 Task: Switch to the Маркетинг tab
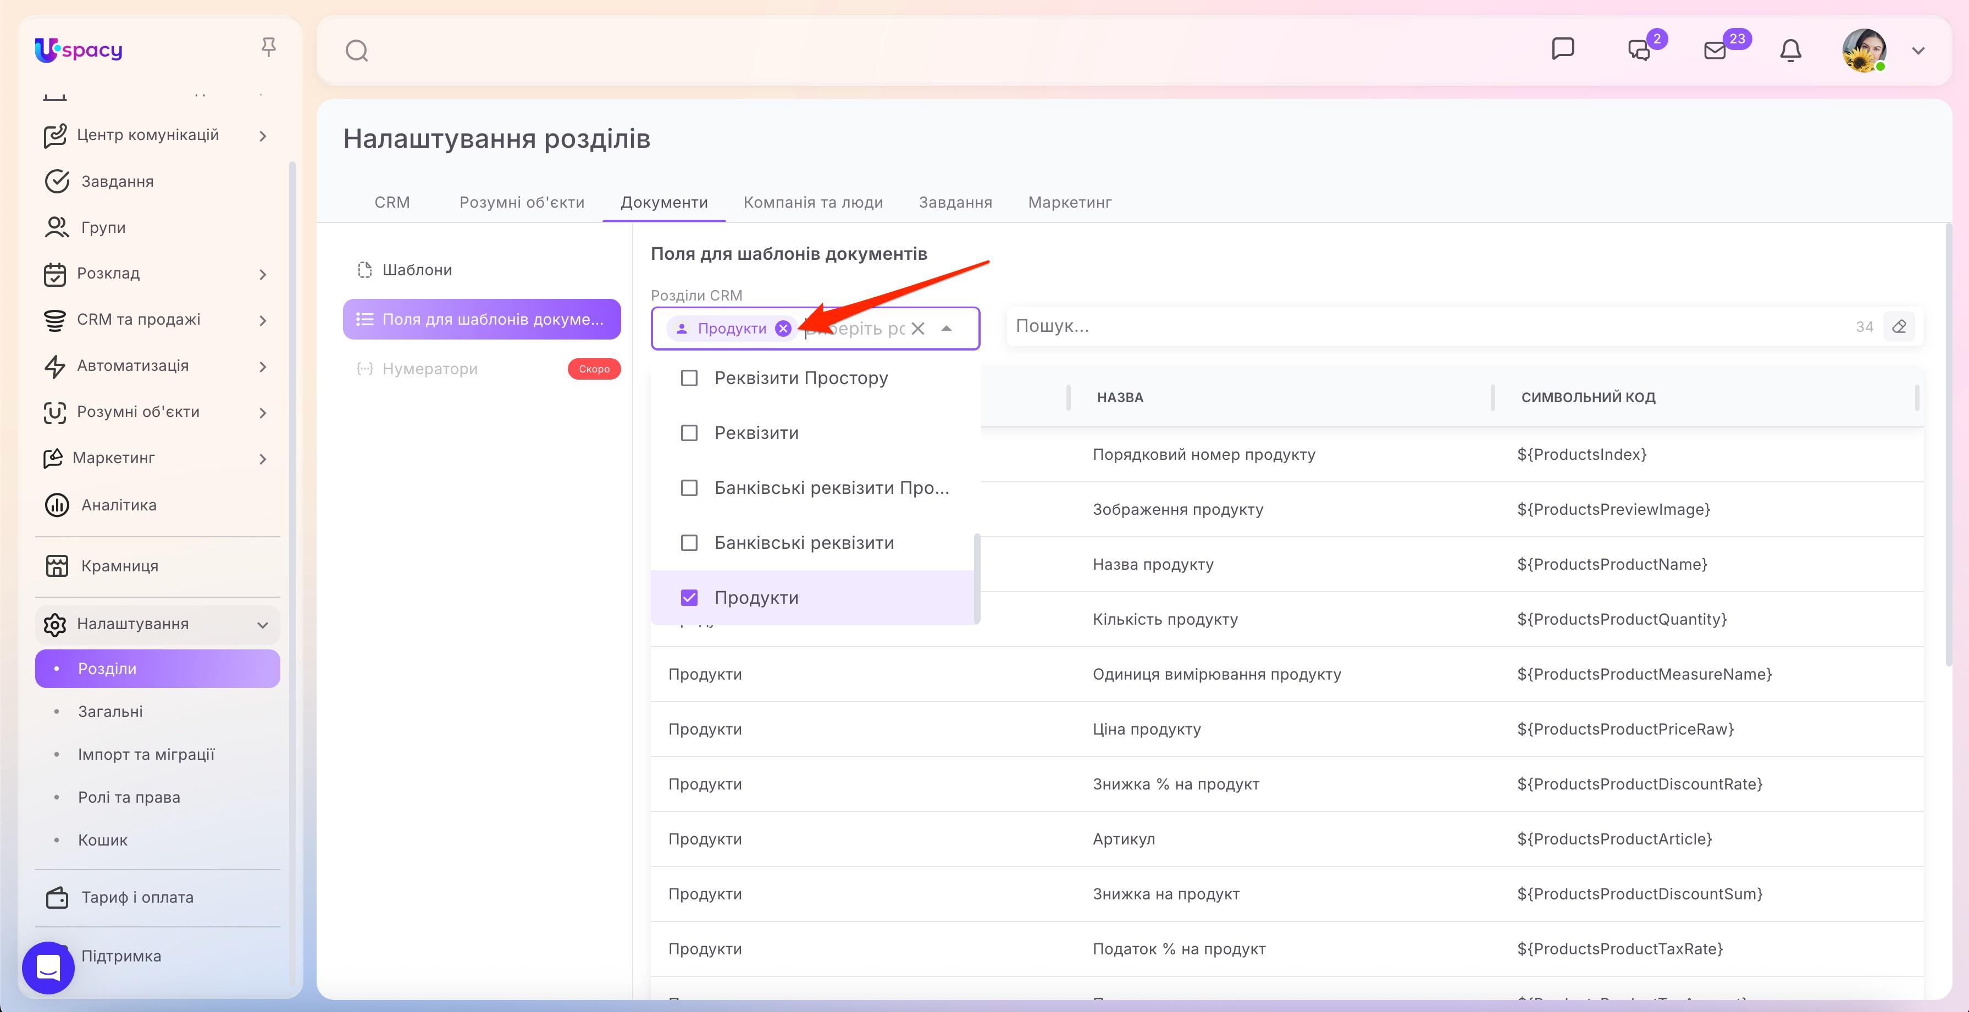click(1069, 202)
